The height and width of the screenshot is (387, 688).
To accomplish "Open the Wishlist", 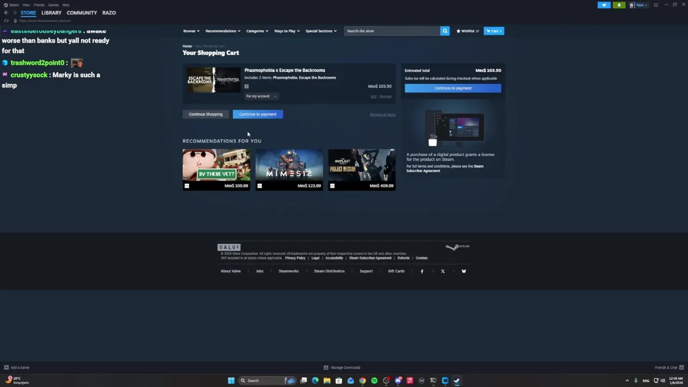I will [x=468, y=31].
